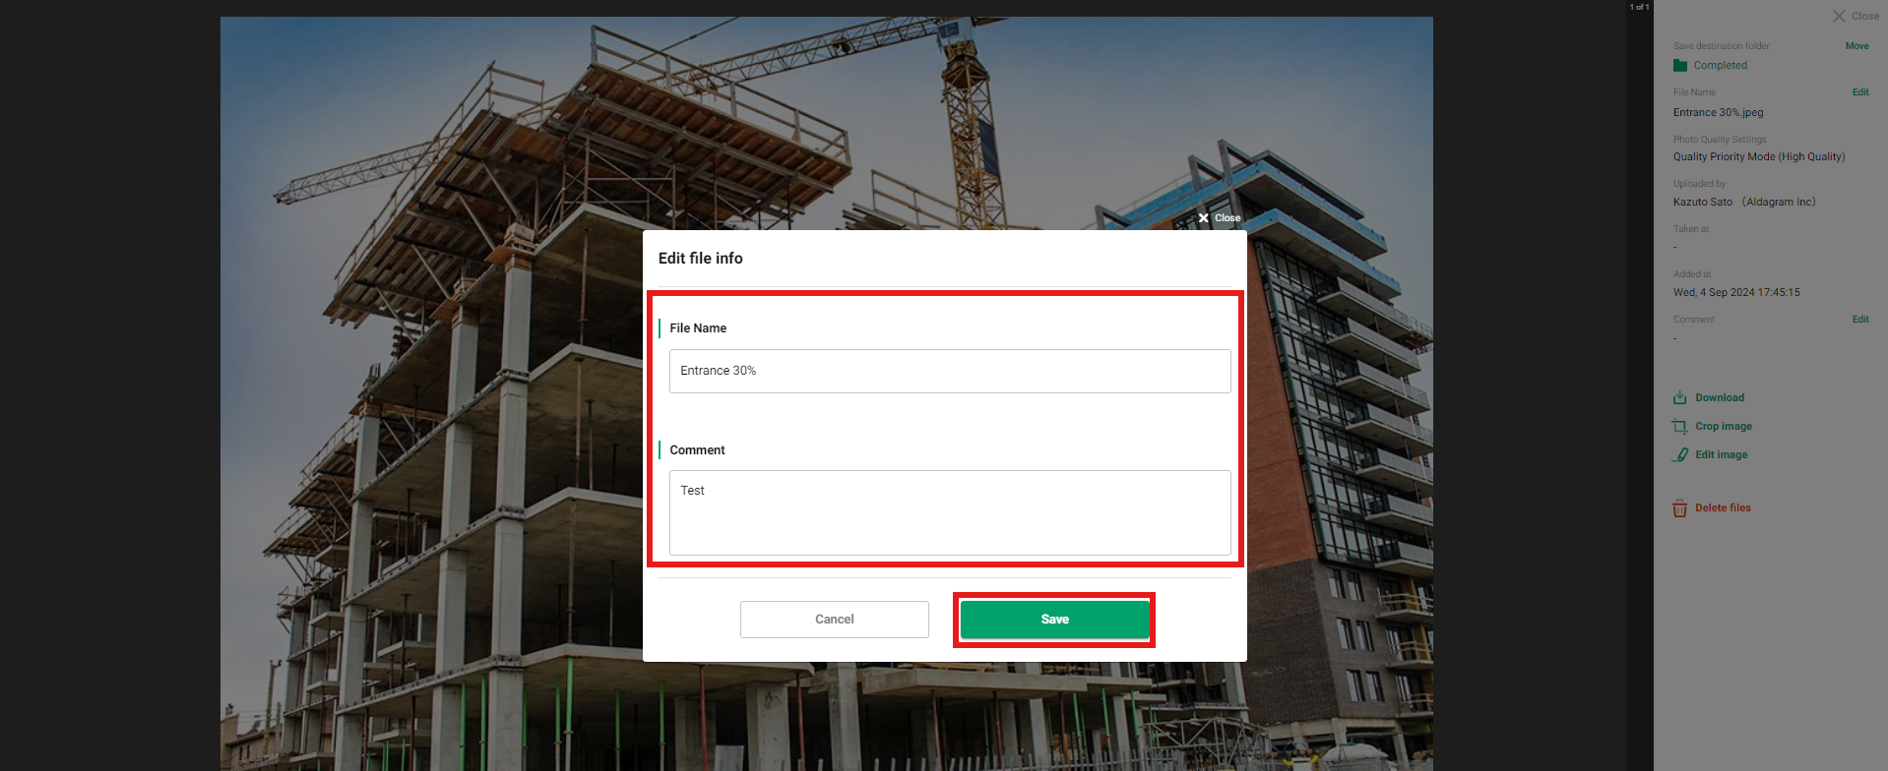Open the Crop image option
Screen dimensions: 1888x771
point(1724,427)
